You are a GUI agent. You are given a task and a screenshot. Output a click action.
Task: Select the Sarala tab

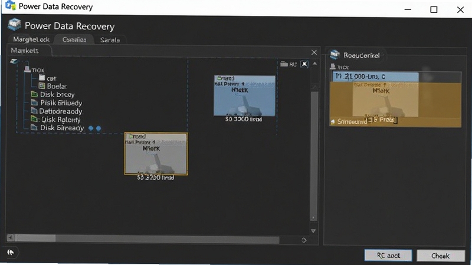coord(110,39)
